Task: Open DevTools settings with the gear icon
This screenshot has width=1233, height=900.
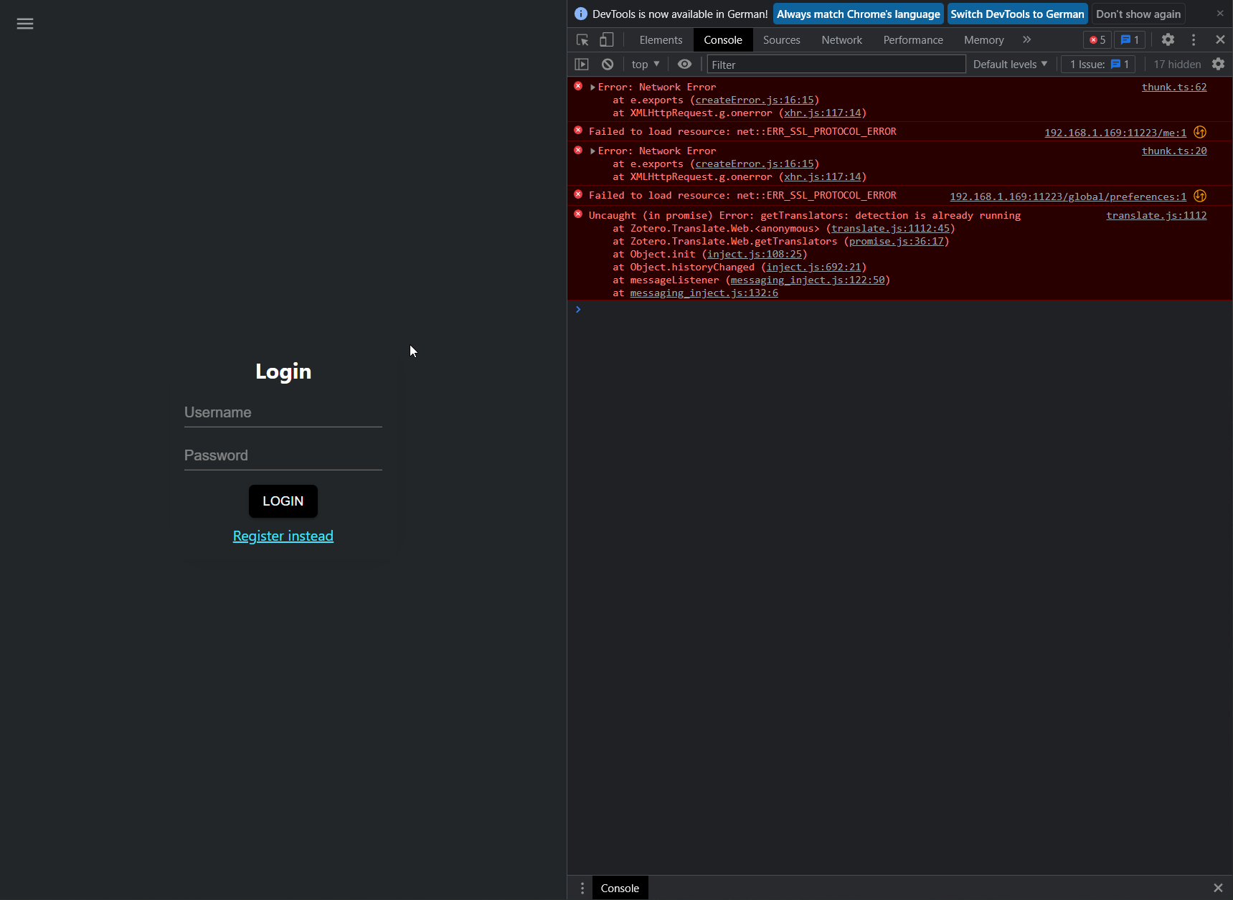Action: click(x=1168, y=39)
